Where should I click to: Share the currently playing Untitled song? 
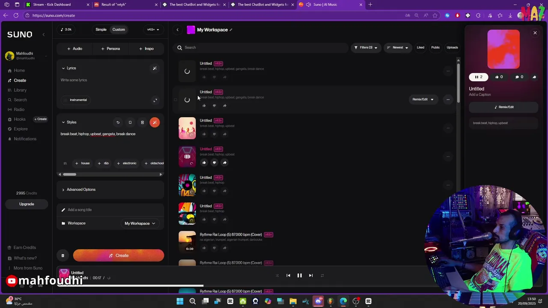coord(224,163)
